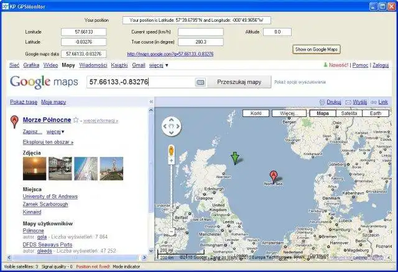Viewport: 398px width, 272px height.
Task: Open the University of St Andrews place
Action: [50, 196]
